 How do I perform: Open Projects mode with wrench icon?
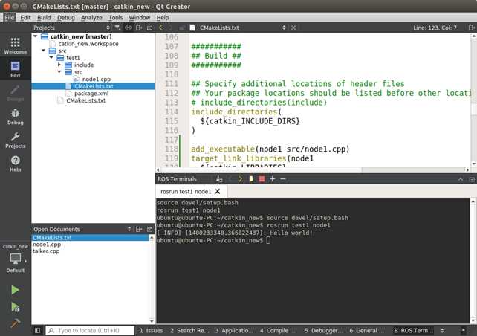[15, 140]
